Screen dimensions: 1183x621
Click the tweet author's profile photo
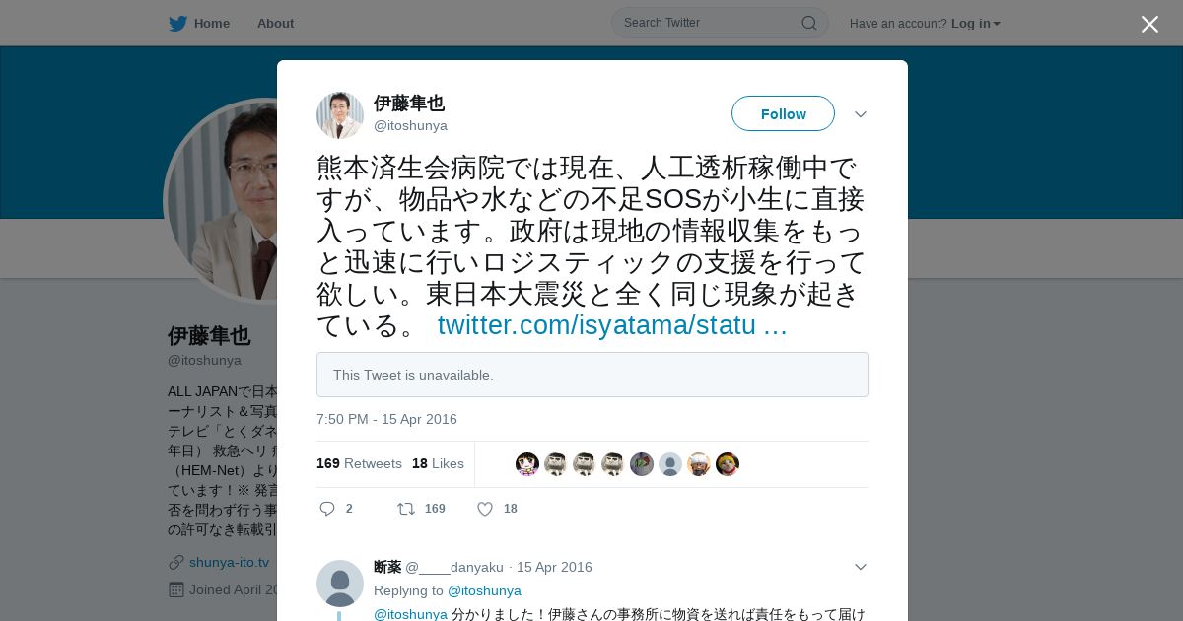pyautogui.click(x=340, y=115)
